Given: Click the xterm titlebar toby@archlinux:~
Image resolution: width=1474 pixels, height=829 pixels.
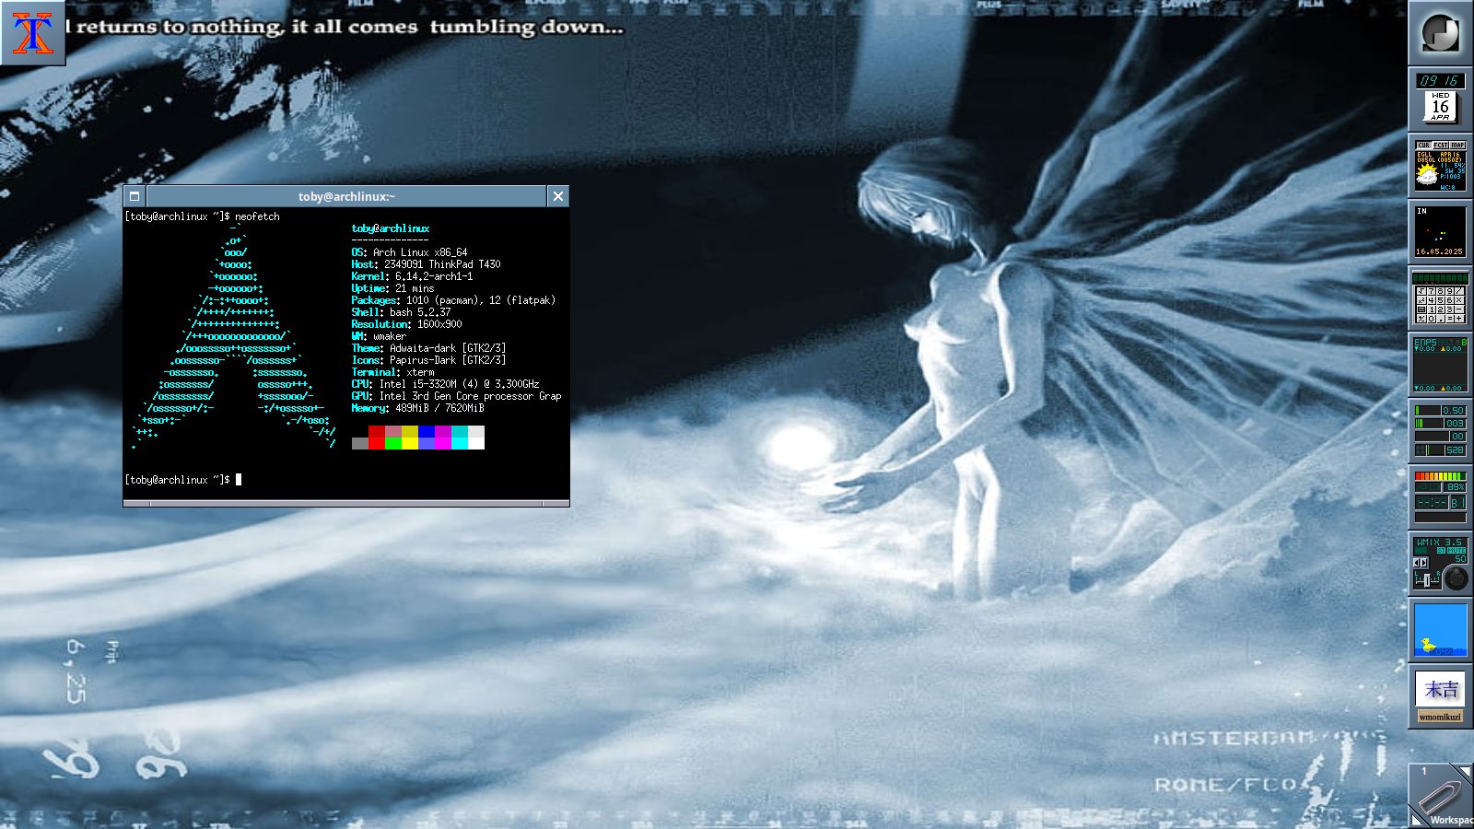Looking at the screenshot, I should [346, 196].
